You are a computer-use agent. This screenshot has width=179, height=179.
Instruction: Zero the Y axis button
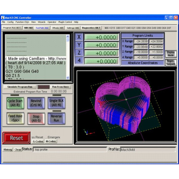pyautogui.click(x=79, y=45)
